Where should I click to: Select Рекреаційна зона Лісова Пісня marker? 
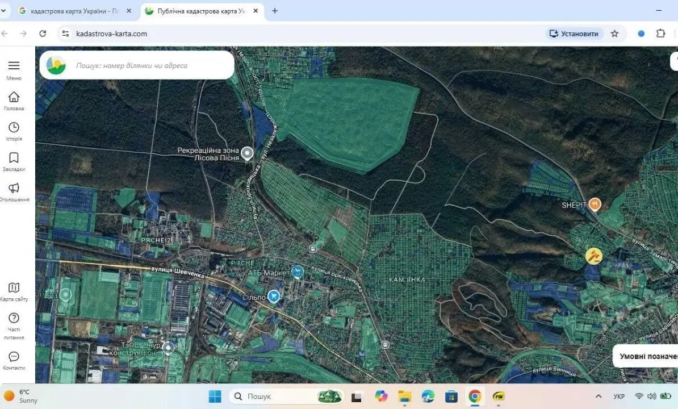tap(247, 153)
